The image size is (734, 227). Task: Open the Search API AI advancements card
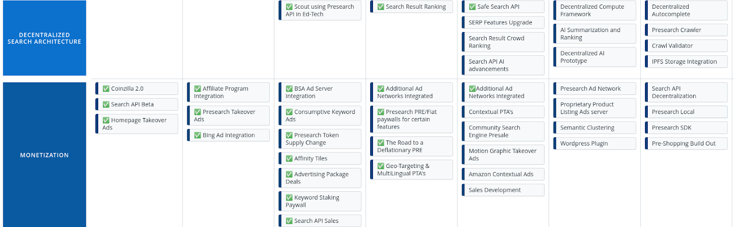503,65
